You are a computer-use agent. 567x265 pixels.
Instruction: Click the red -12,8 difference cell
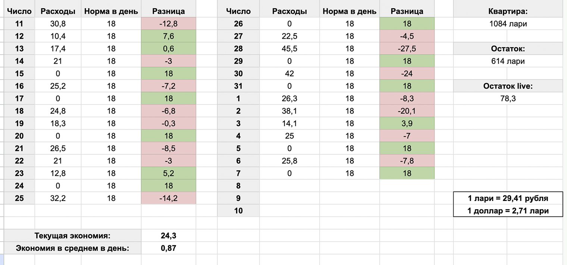(168, 24)
